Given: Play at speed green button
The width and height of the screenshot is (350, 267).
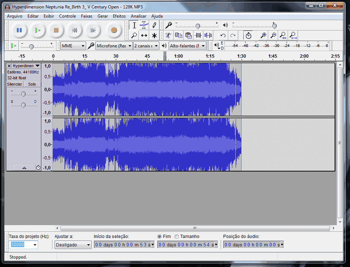Looking at the screenshot, I should coord(14,46).
